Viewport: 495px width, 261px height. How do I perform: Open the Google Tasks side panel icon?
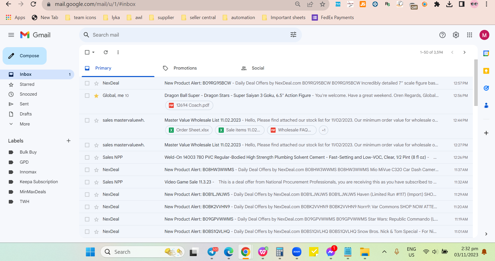(486, 88)
